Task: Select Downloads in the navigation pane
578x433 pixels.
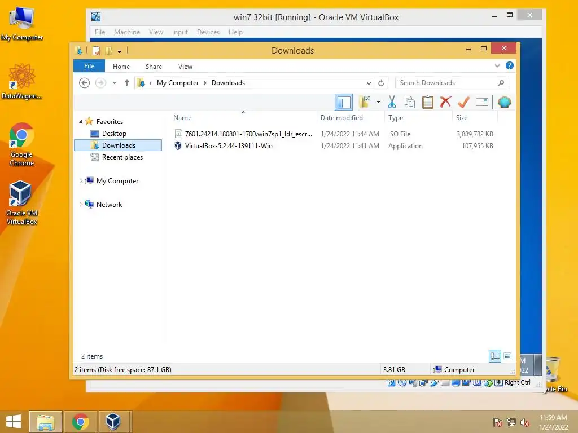Action: (118, 145)
